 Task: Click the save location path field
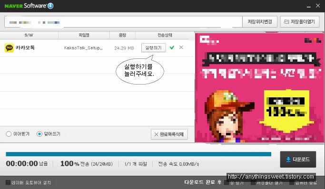tap(123, 22)
